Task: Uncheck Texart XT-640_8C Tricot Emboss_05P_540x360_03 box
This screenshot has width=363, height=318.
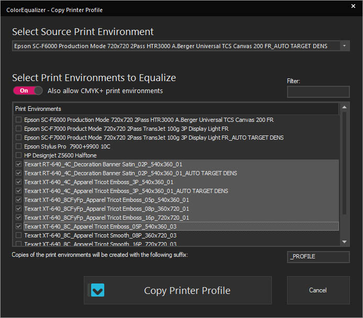Action: 18,226
